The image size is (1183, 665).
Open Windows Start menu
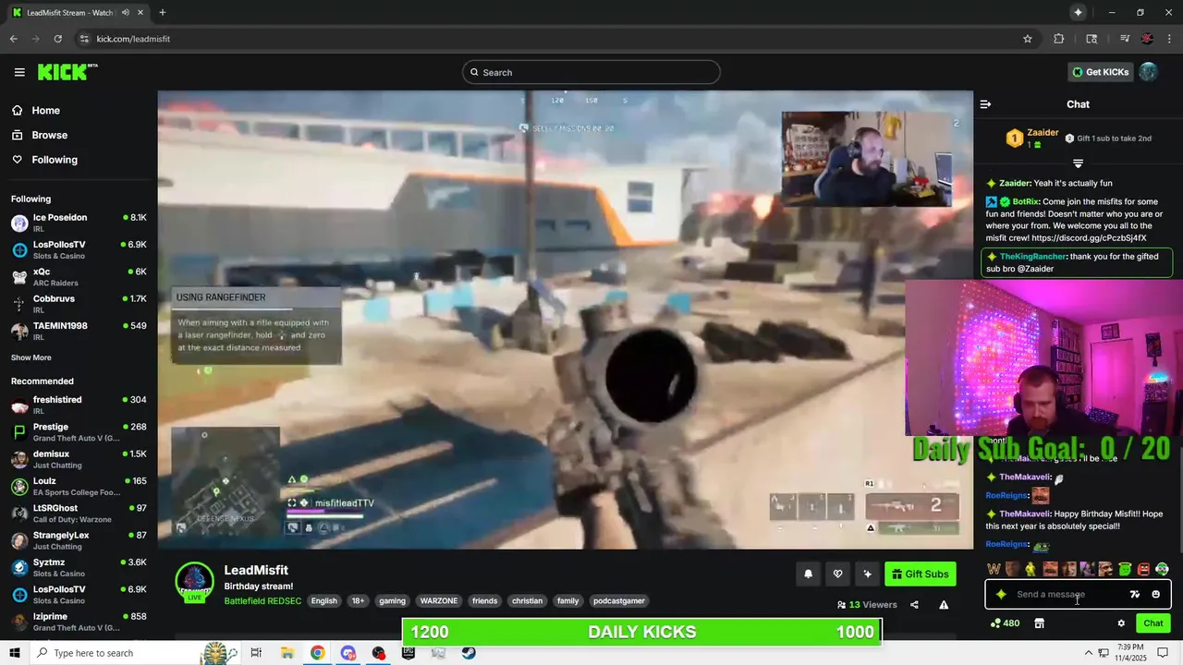[14, 653]
